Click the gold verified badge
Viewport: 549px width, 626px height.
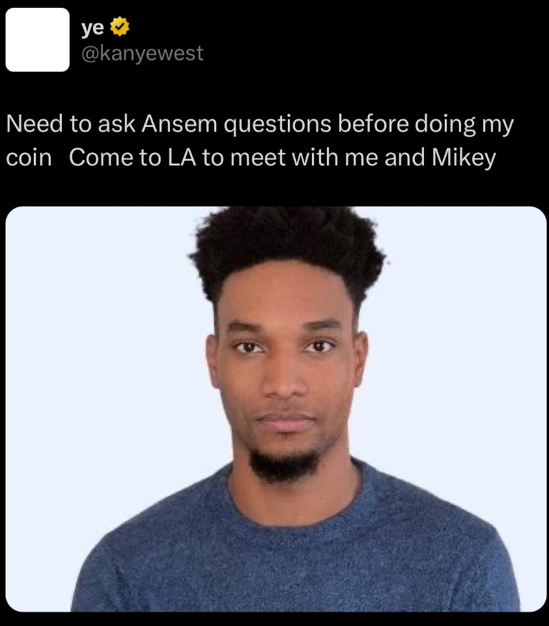[119, 27]
